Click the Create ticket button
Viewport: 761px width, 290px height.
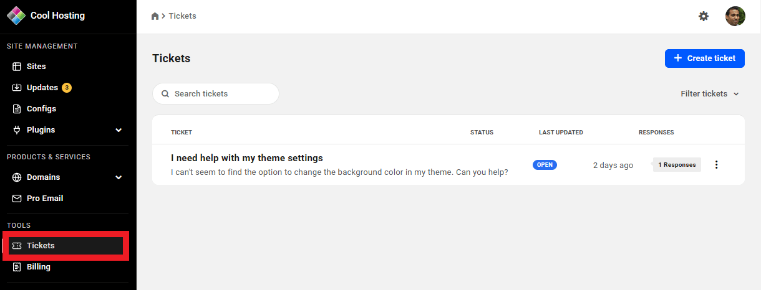click(x=705, y=58)
